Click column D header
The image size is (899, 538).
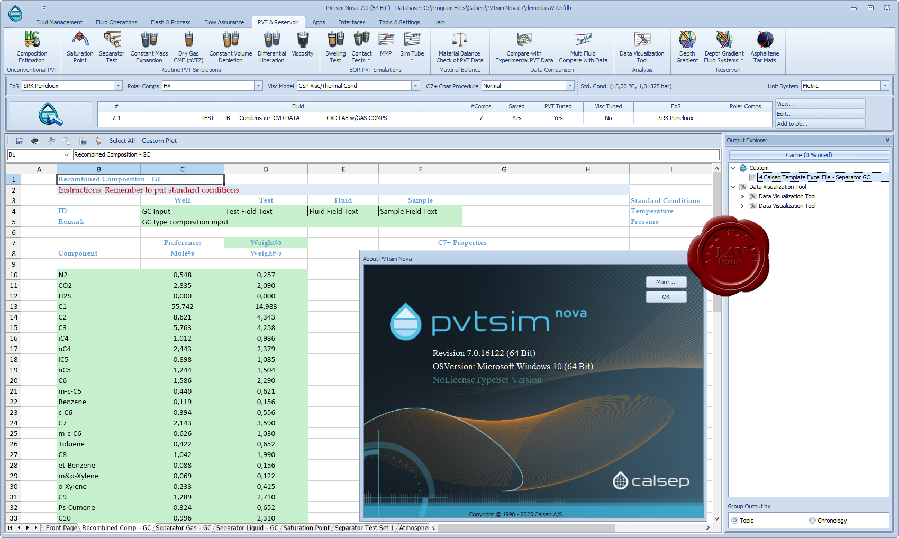(266, 169)
